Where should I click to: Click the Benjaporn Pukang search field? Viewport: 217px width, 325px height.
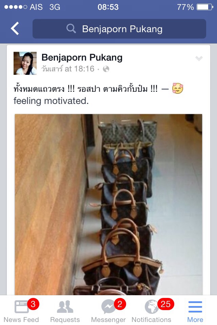tap(119, 28)
